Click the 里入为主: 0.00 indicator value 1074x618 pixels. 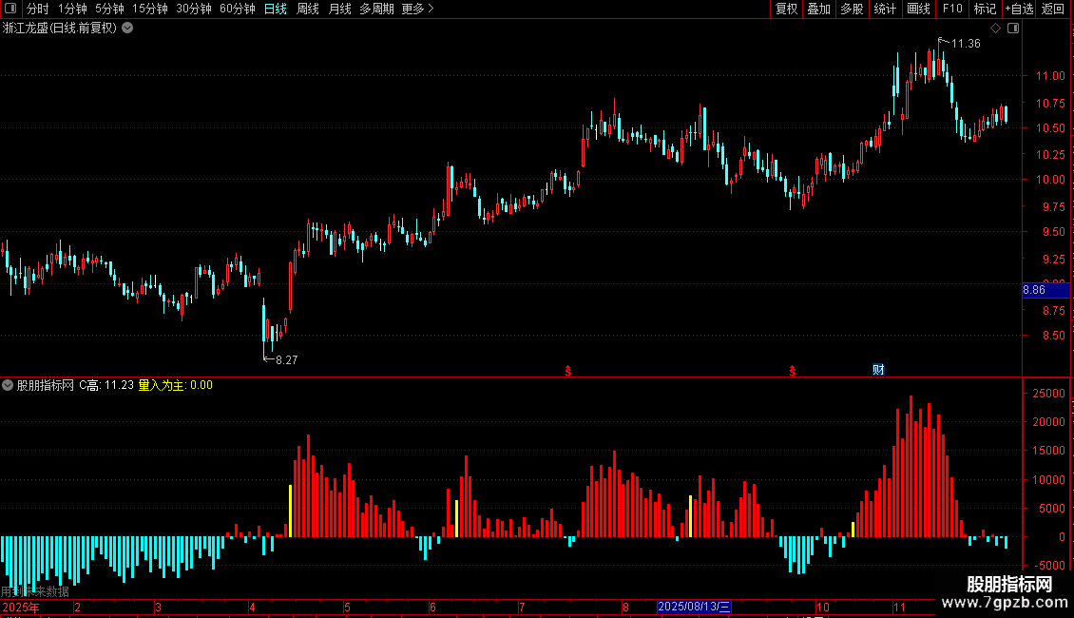[x=175, y=385]
